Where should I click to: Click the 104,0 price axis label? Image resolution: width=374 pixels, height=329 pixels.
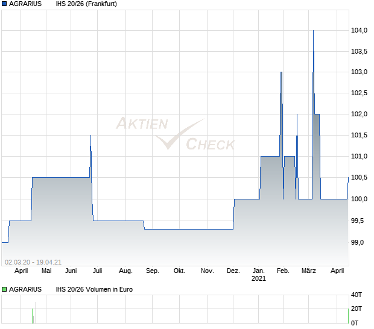(359, 30)
